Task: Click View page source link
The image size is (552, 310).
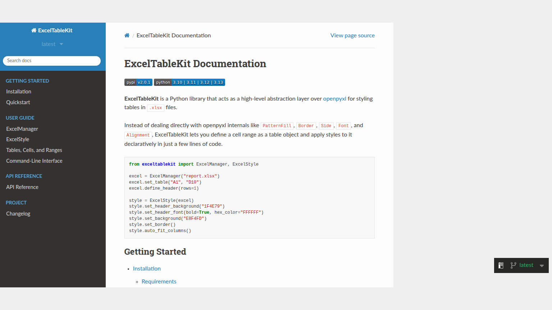Action: point(352,36)
